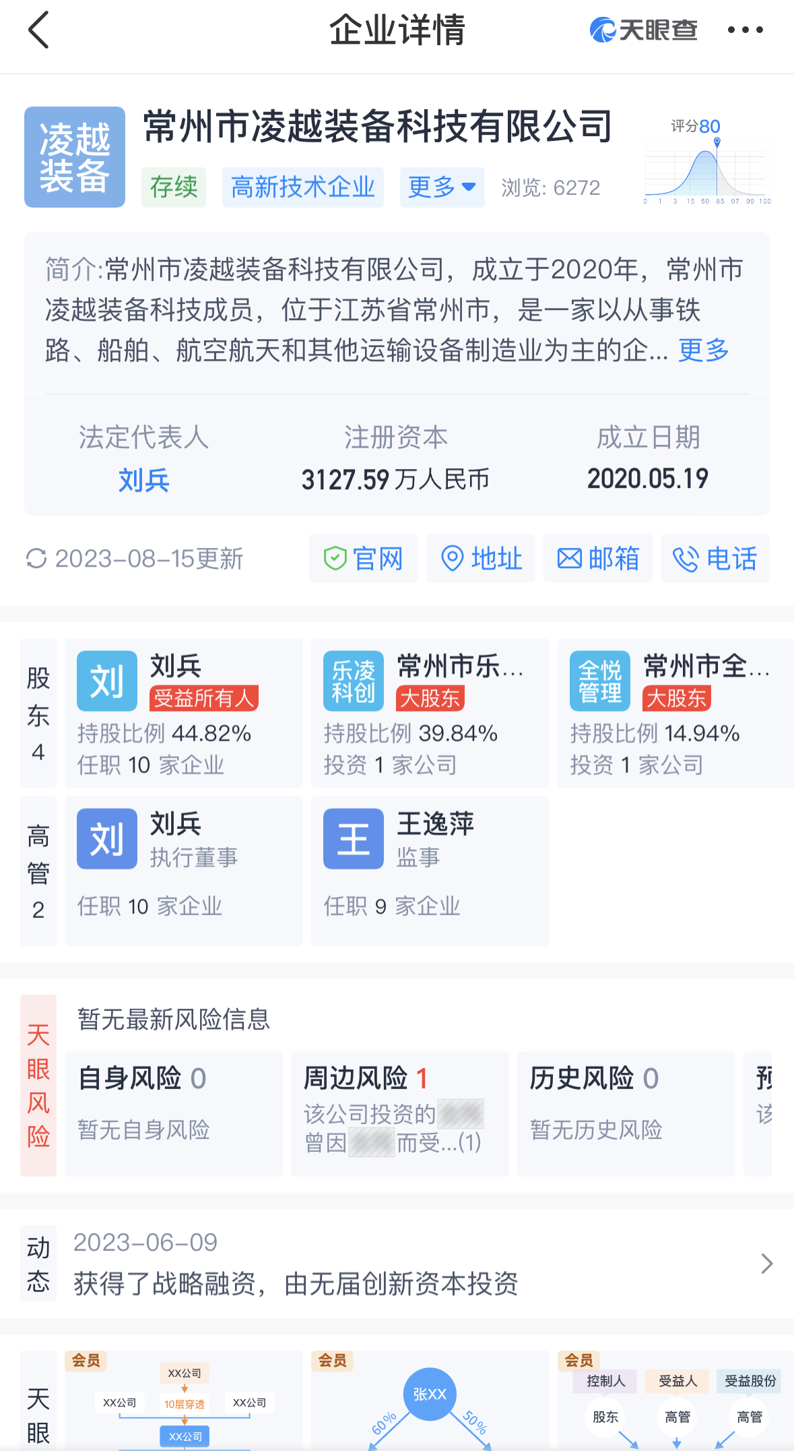Tap the 成立日期 2020.05.19 value
The image size is (794, 1451).
648,478
